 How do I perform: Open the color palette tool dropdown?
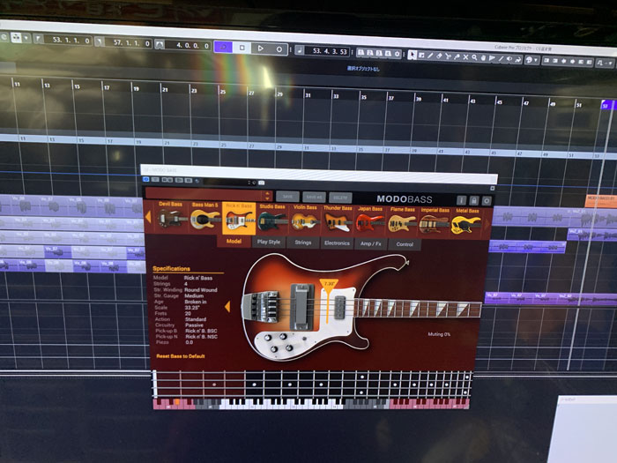(532, 60)
